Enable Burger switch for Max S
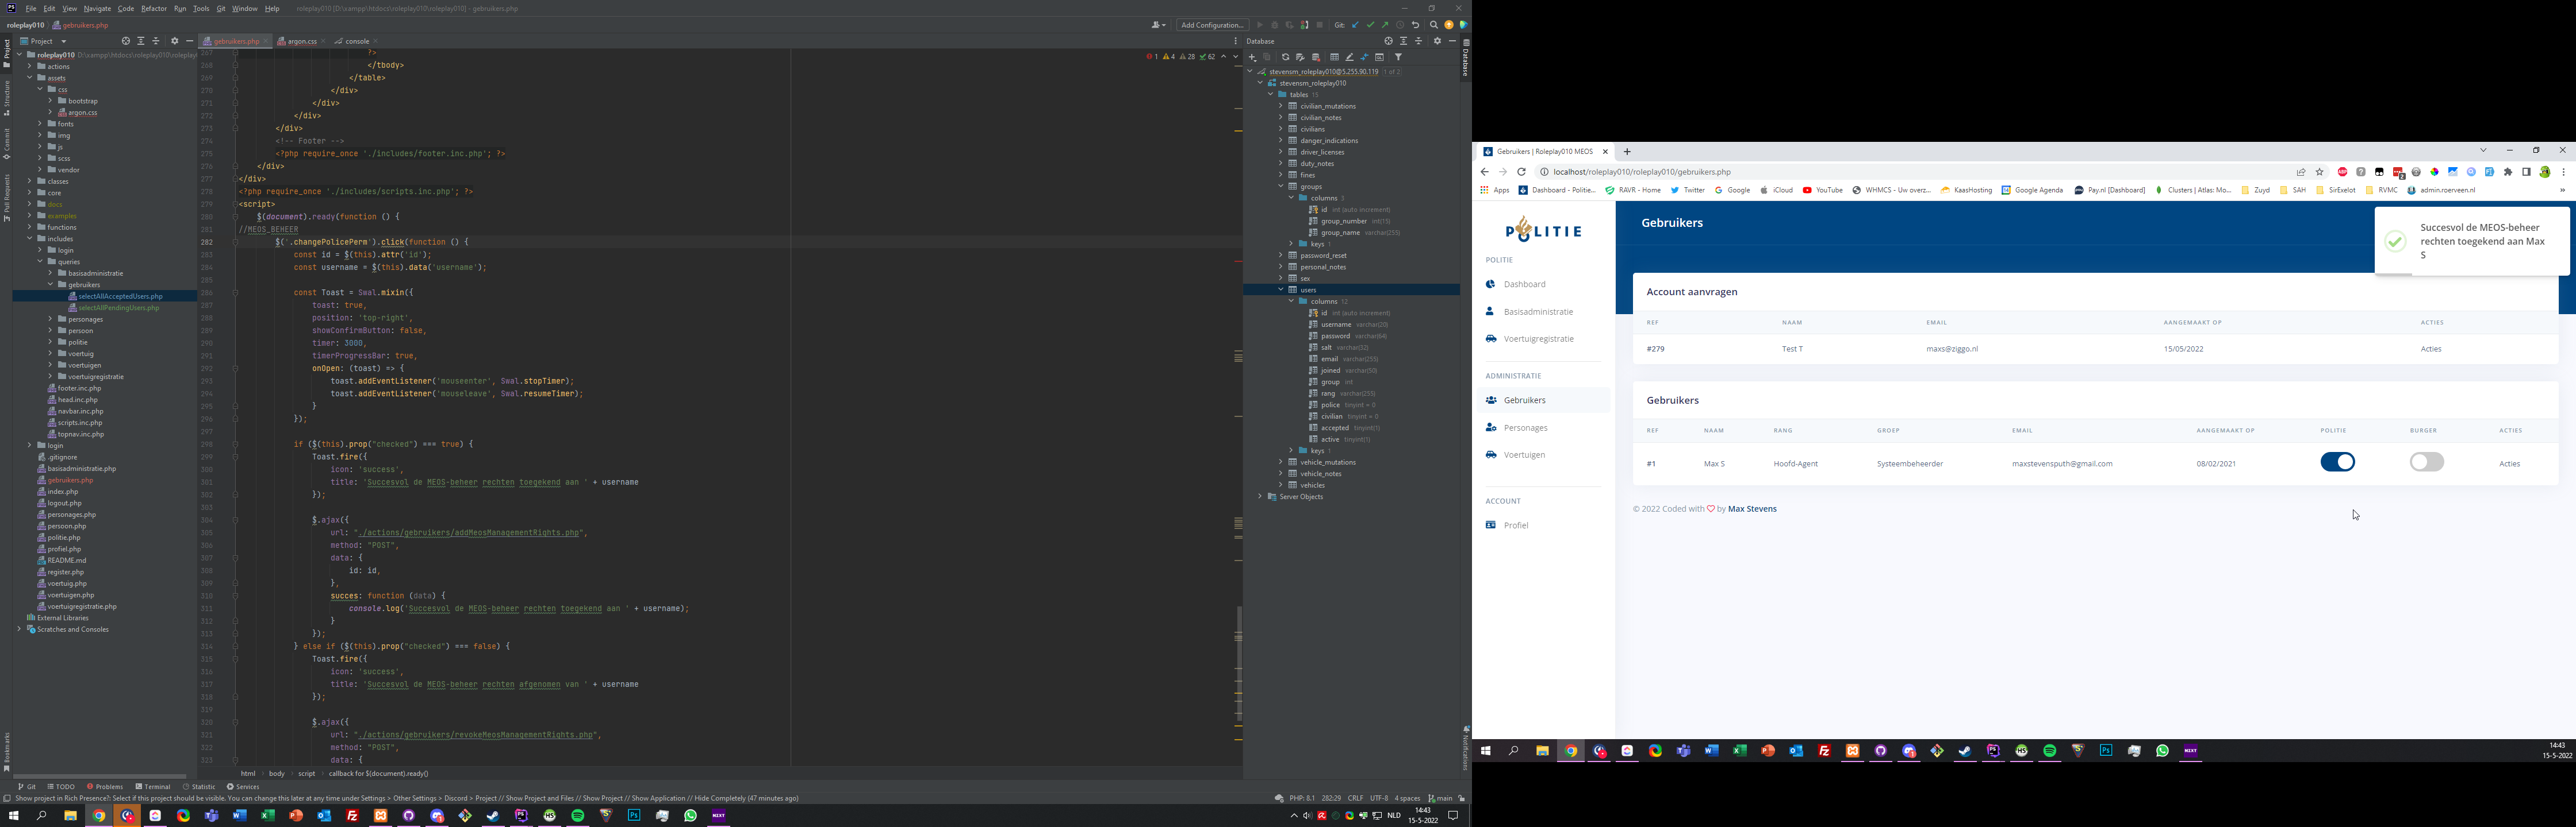 [x=2426, y=461]
